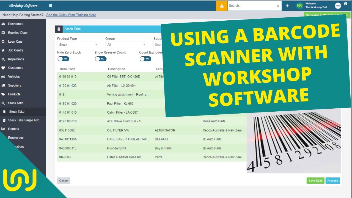352x198 pixels.
Task: Open the Quick Start Training link
Action: pyautogui.click(x=71, y=15)
